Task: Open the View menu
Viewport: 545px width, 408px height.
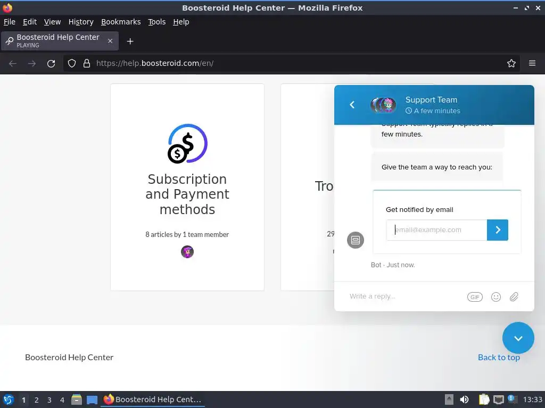Action: 52,22
